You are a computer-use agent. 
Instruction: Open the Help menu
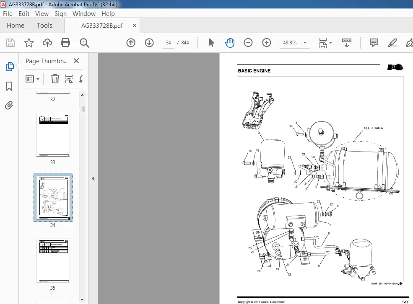pos(108,14)
